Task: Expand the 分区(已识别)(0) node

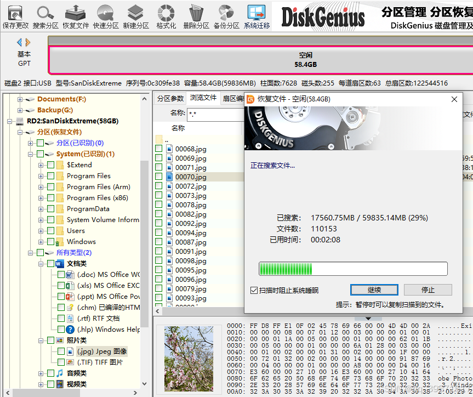Action: tap(30, 143)
